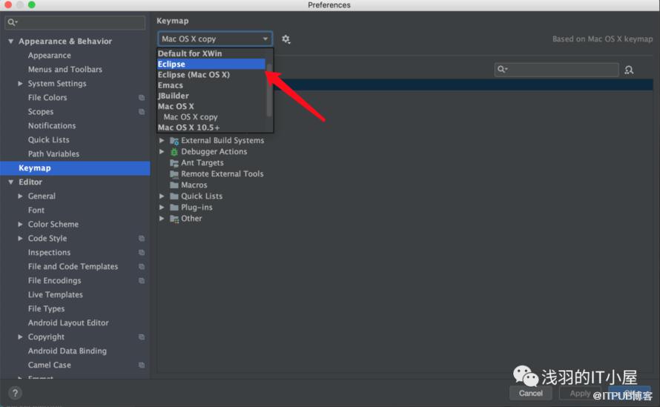Click the Macros folder icon

pyautogui.click(x=174, y=185)
